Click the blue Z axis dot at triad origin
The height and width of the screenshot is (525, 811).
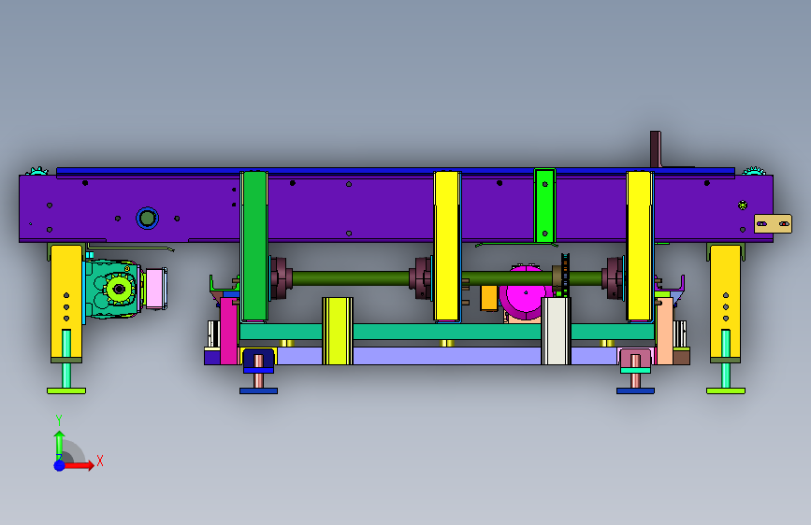pyautogui.click(x=60, y=465)
